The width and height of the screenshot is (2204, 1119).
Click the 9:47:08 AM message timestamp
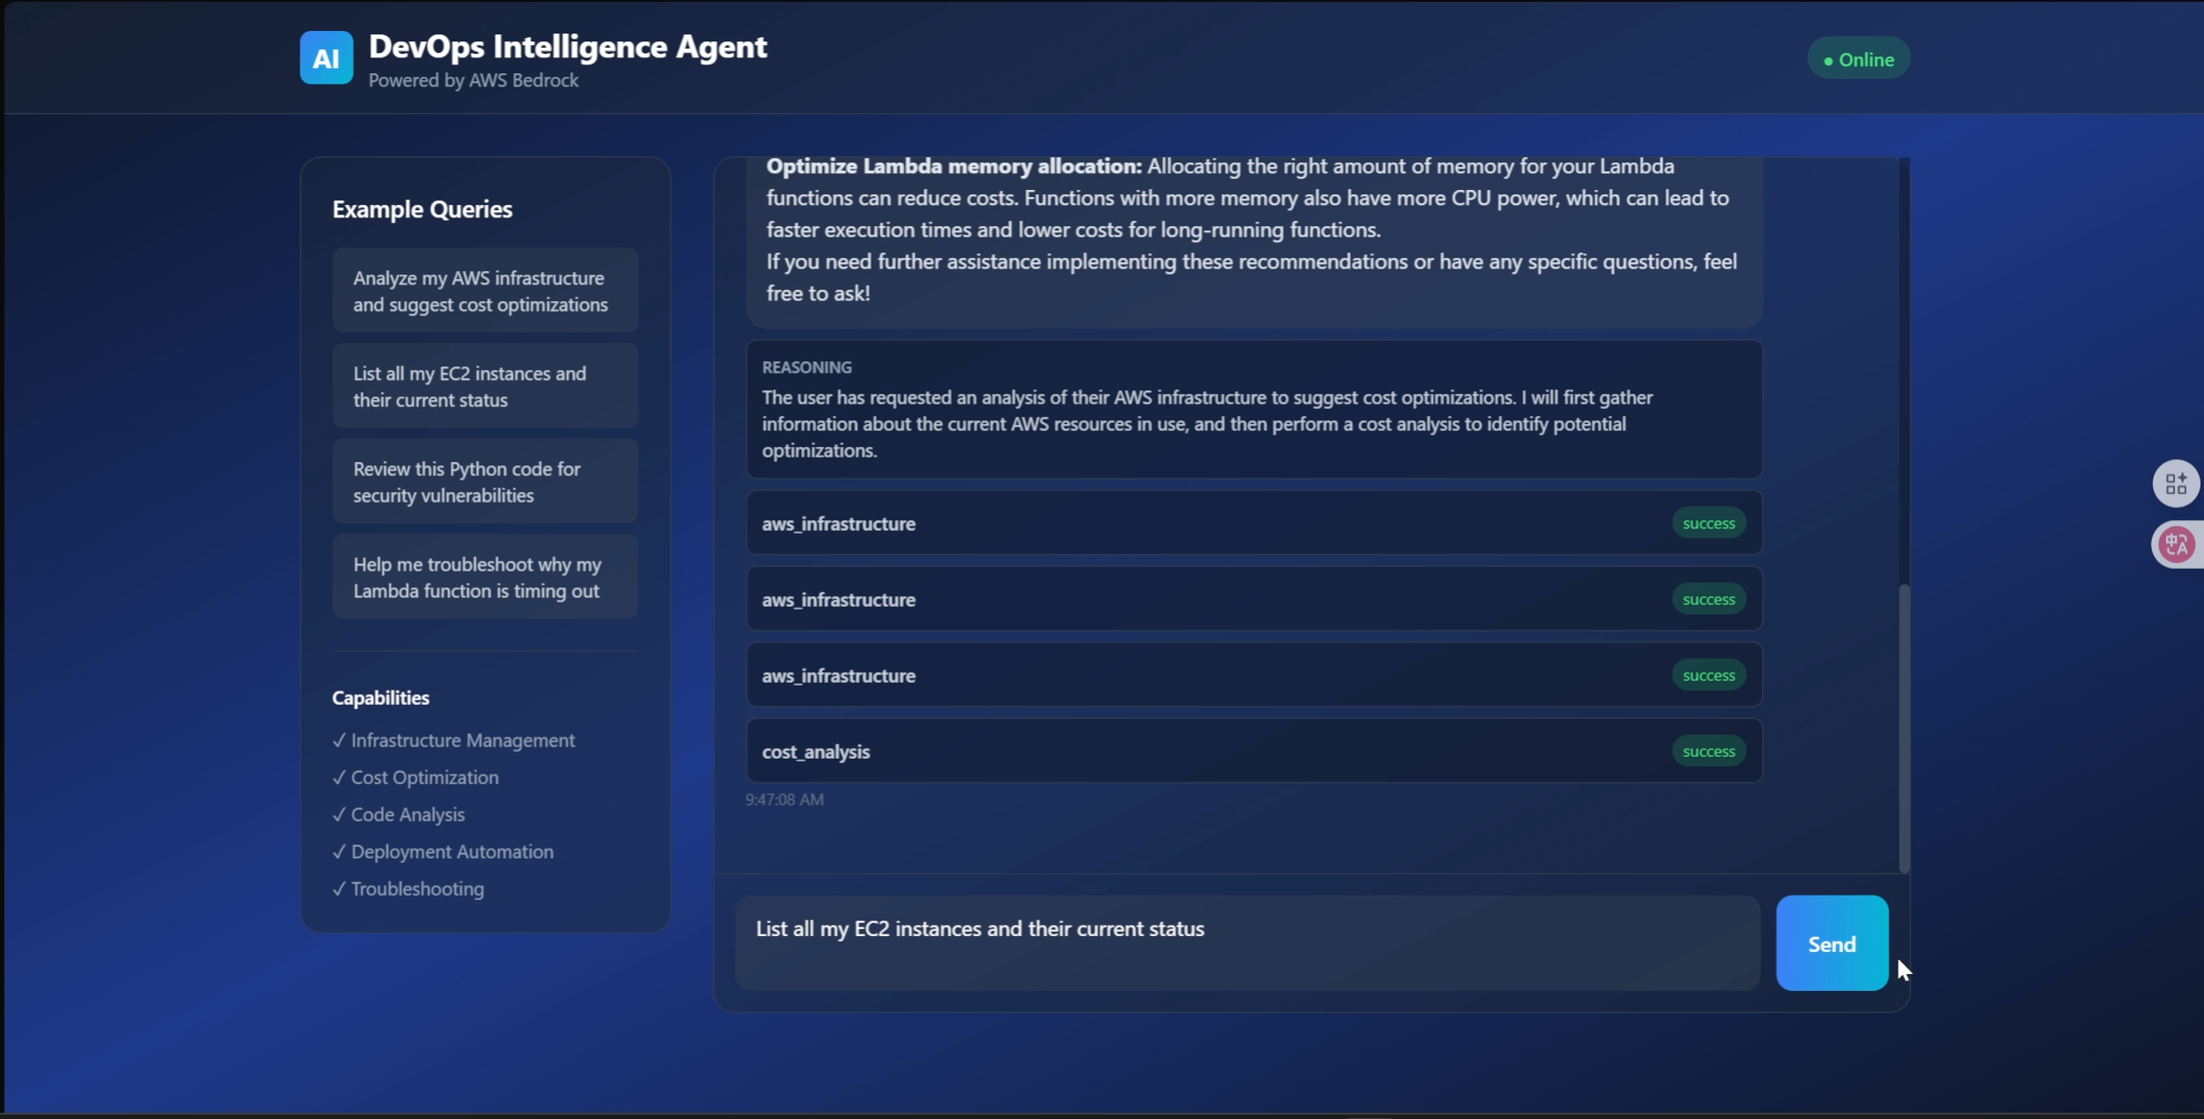pos(784,799)
